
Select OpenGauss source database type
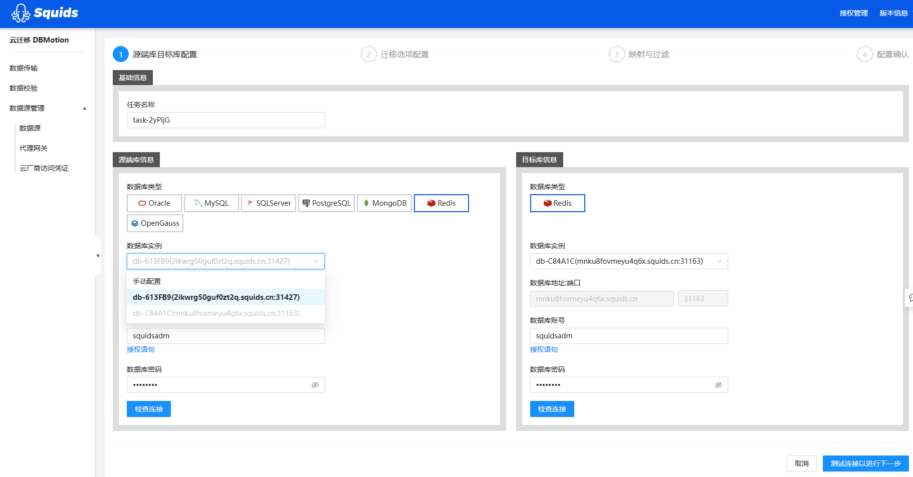click(x=155, y=223)
